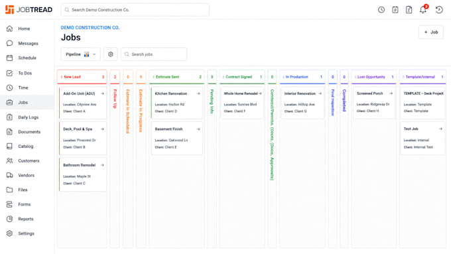
Task: Collapse the Template/Internal column
Action: tap(403, 77)
